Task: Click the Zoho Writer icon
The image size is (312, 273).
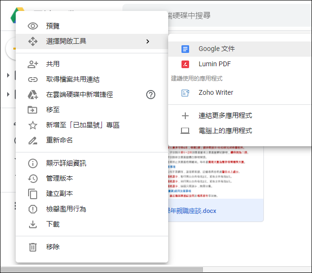Action: (x=185, y=93)
